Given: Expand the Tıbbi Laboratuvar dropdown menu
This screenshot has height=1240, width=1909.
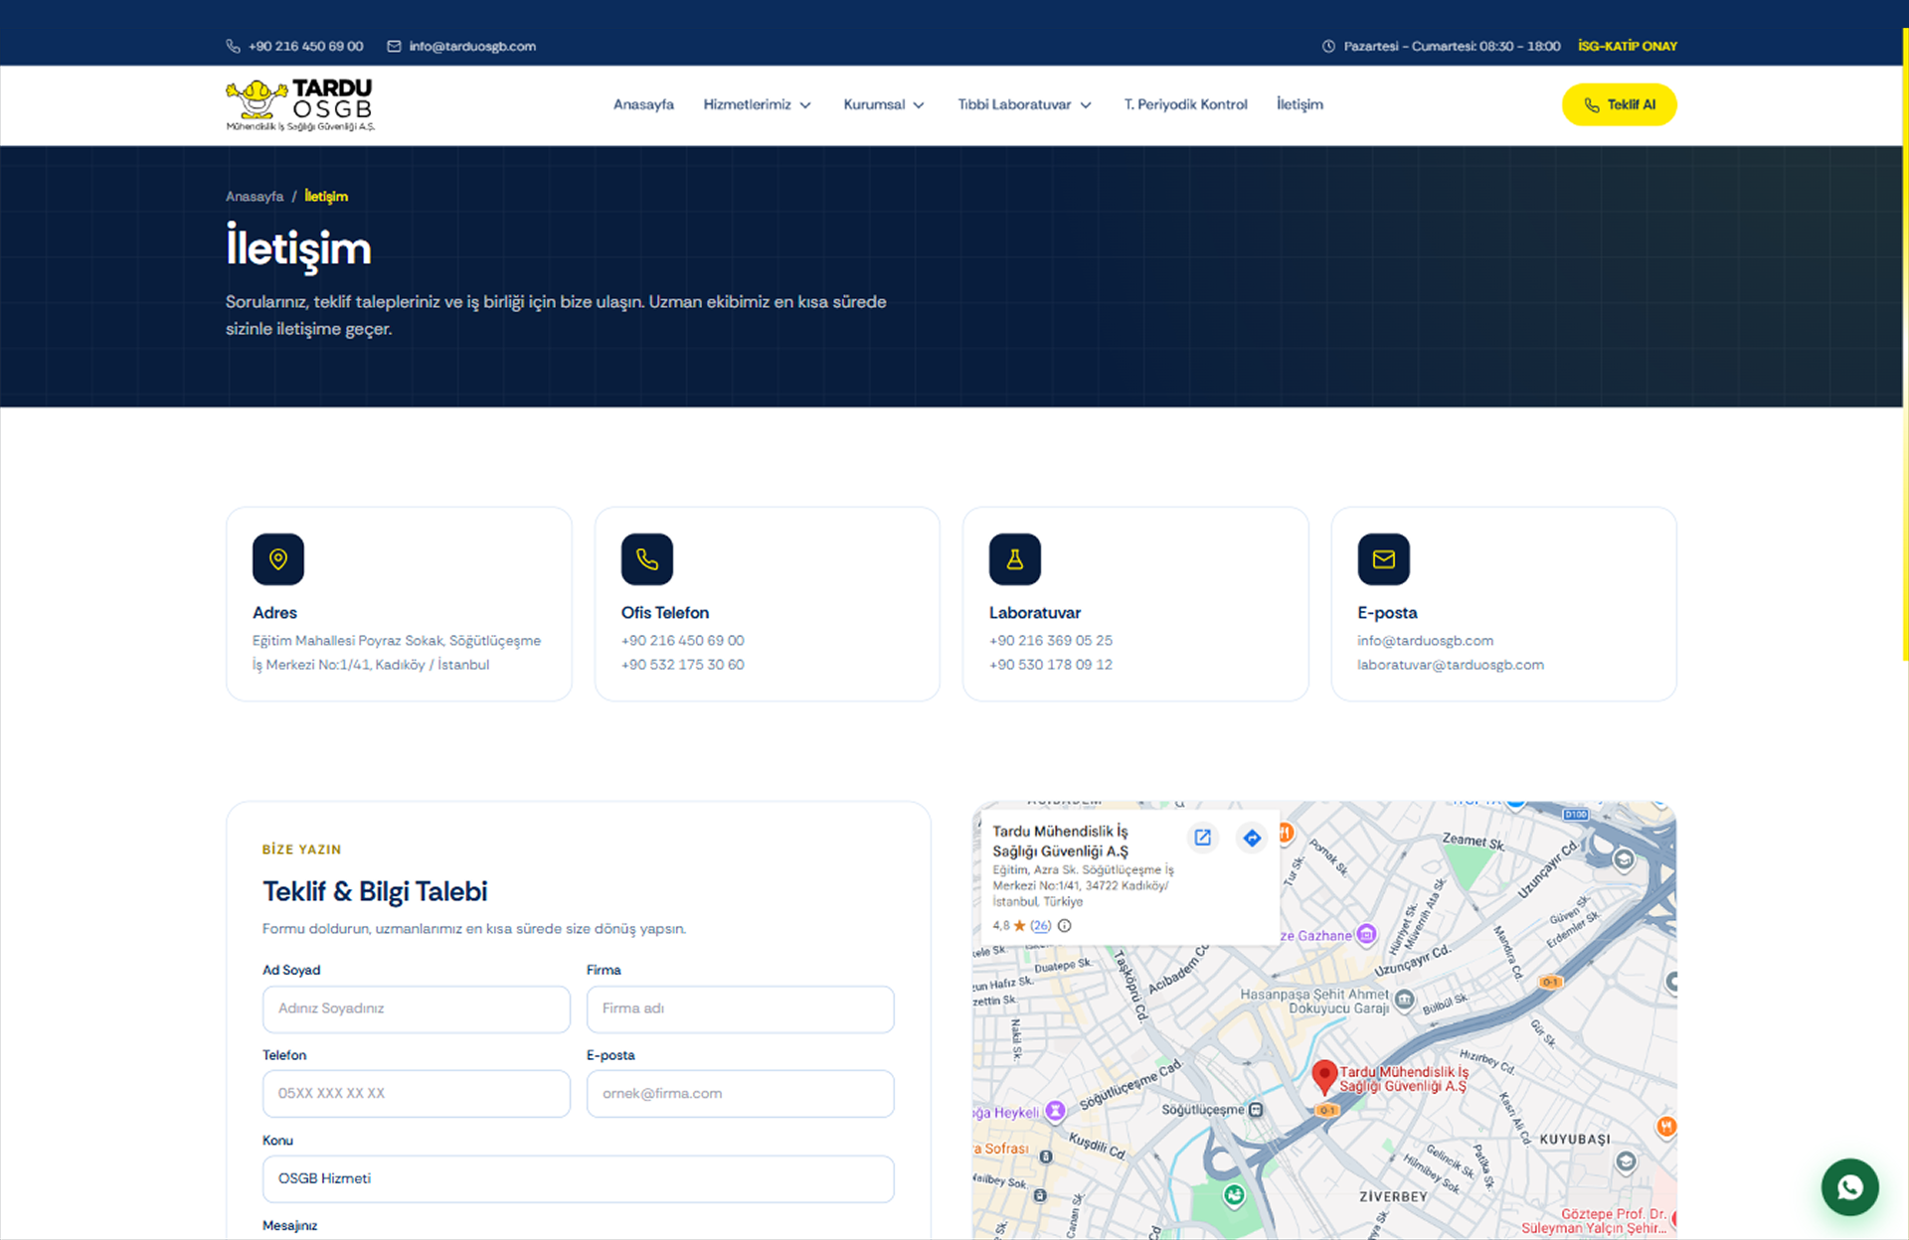Looking at the screenshot, I should pyautogui.click(x=1025, y=104).
